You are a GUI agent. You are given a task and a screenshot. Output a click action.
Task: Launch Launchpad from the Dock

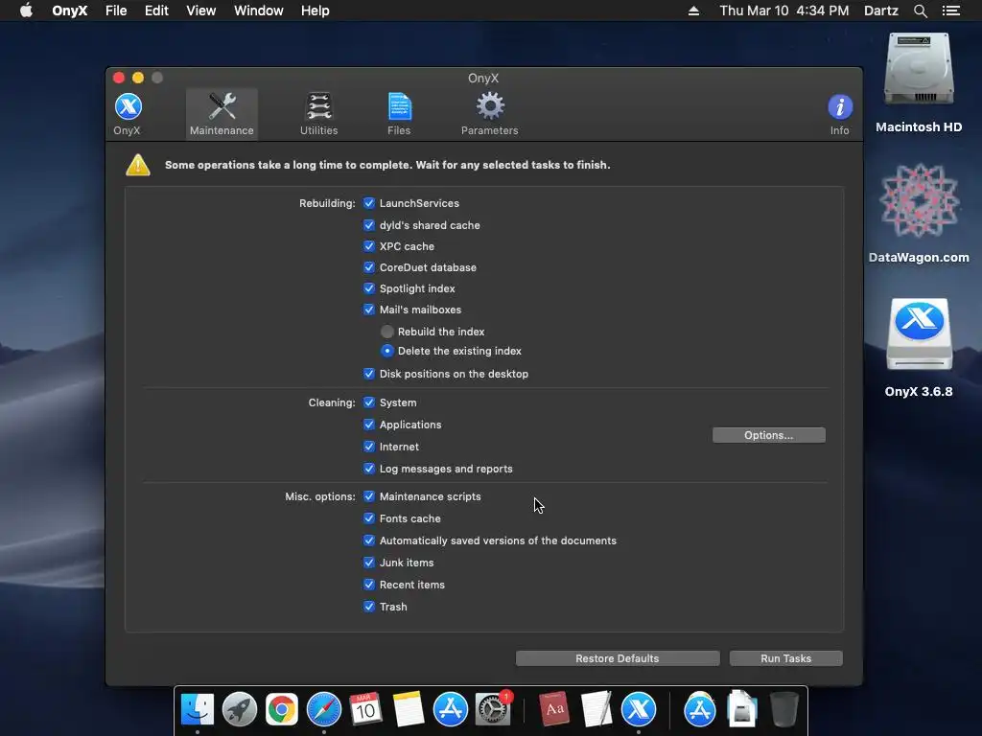pos(239,710)
